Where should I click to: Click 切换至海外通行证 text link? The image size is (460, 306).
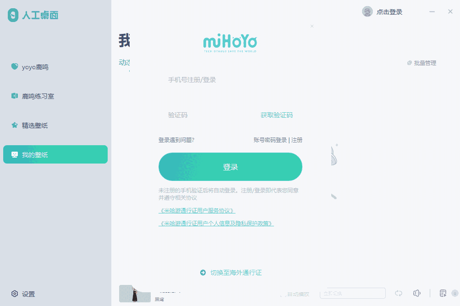(236, 273)
